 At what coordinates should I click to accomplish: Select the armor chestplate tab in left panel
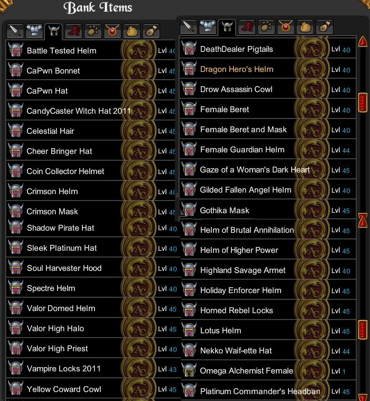click(x=34, y=31)
